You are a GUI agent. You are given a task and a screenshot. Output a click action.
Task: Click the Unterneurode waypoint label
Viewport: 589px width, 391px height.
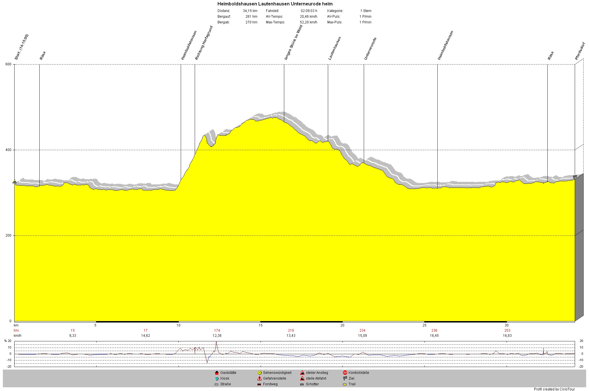pyautogui.click(x=370, y=49)
